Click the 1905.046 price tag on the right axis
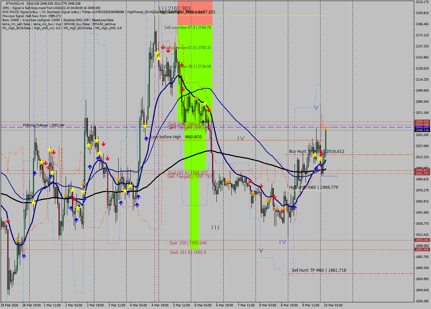The width and height of the screenshot is (431, 309). (x=422, y=239)
